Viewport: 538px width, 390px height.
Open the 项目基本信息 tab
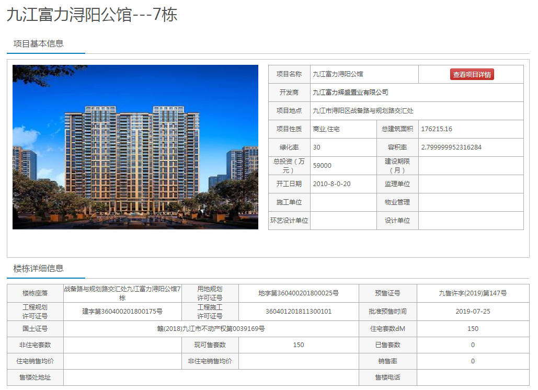click(39, 44)
